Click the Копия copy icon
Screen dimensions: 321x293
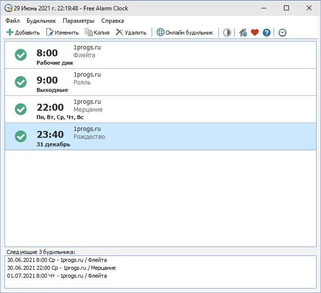point(89,33)
